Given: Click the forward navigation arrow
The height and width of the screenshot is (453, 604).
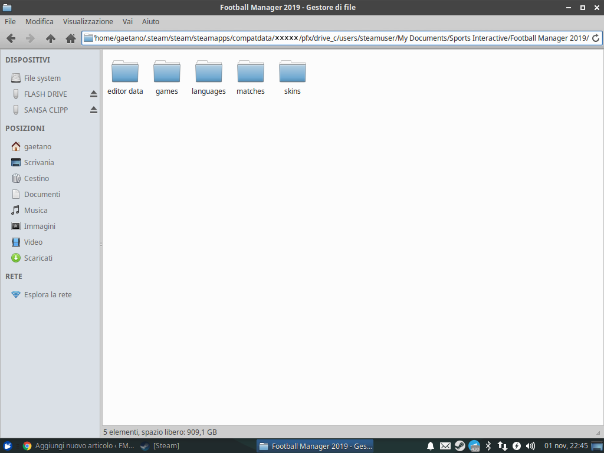Looking at the screenshot, I should tap(30, 38).
